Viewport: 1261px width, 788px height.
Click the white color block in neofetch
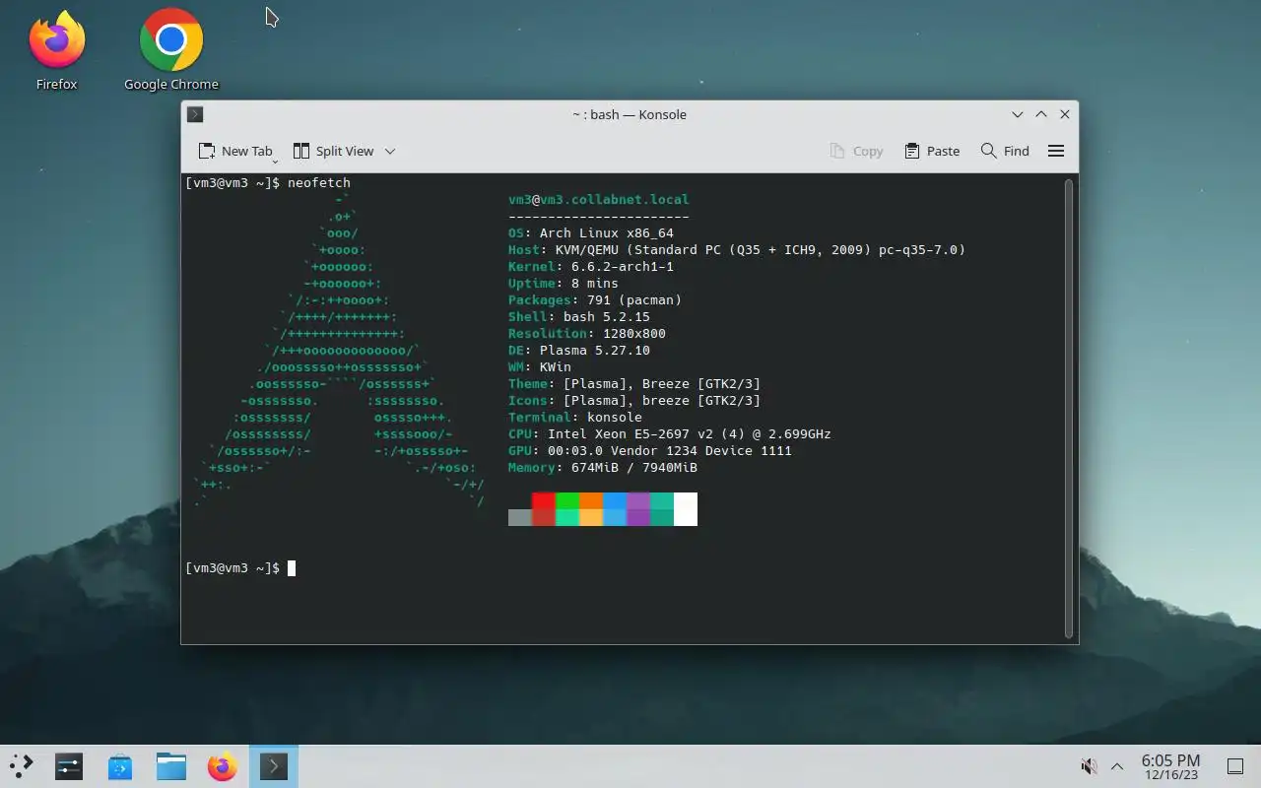[x=686, y=509]
